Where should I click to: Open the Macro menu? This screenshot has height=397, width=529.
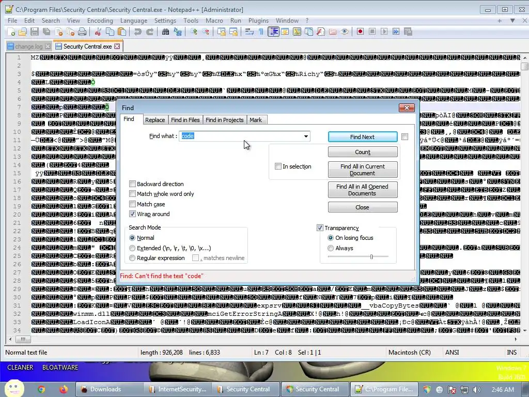tap(214, 21)
